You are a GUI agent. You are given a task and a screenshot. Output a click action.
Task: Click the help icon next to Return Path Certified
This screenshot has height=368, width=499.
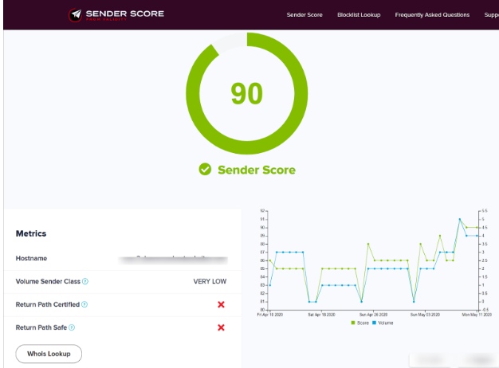pyautogui.click(x=84, y=304)
